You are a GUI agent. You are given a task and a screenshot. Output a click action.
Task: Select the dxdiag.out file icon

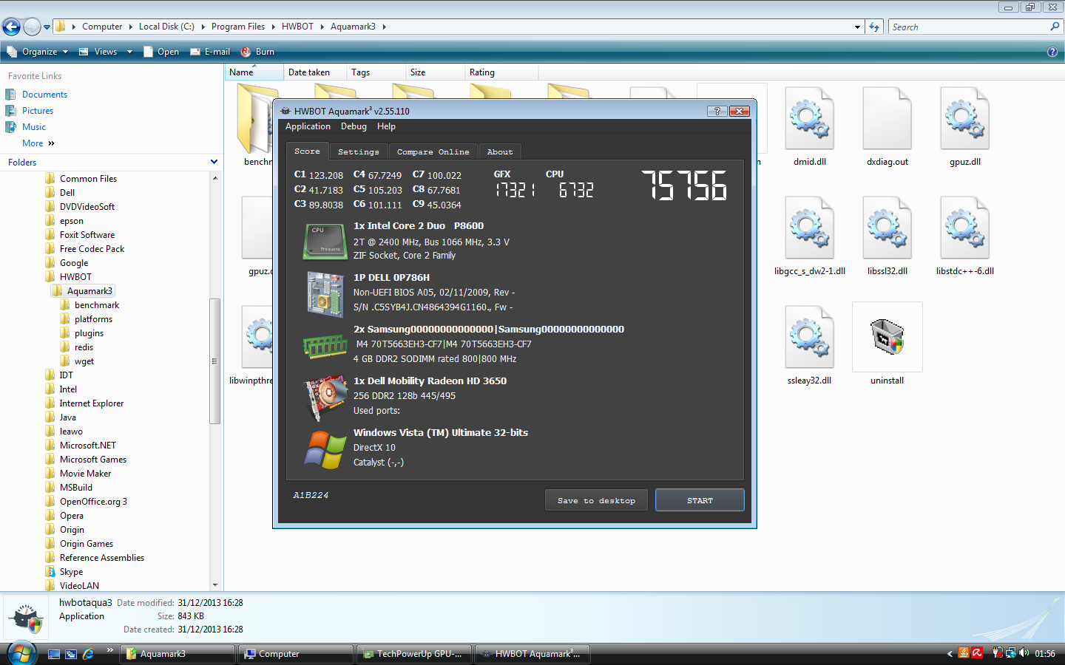pyautogui.click(x=887, y=118)
